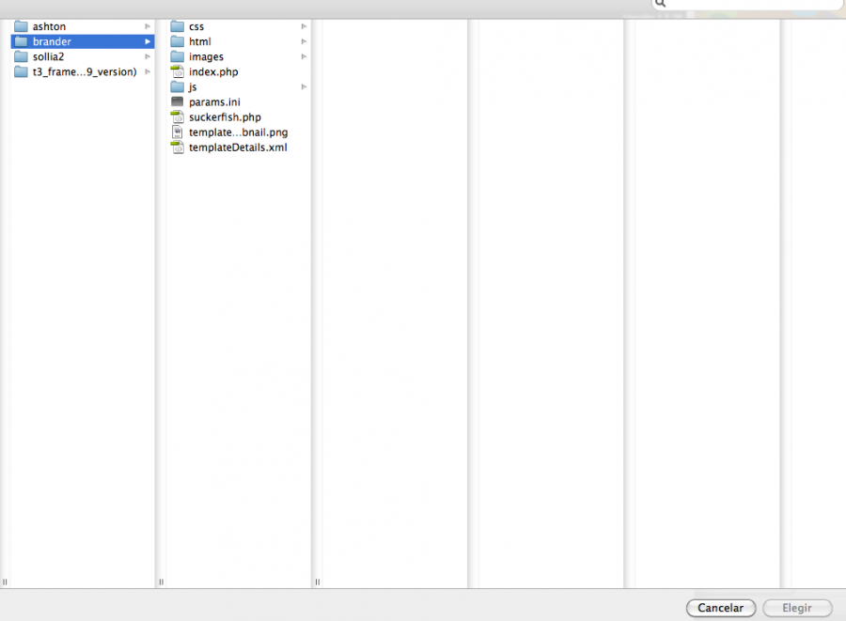The height and width of the screenshot is (621, 846).
Task: Expand the brander folder arrow
Action: coord(148,41)
